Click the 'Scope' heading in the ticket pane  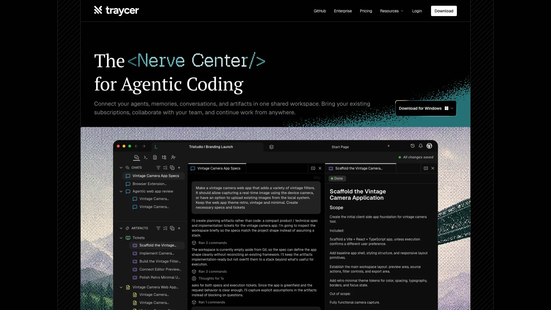pyautogui.click(x=336, y=208)
